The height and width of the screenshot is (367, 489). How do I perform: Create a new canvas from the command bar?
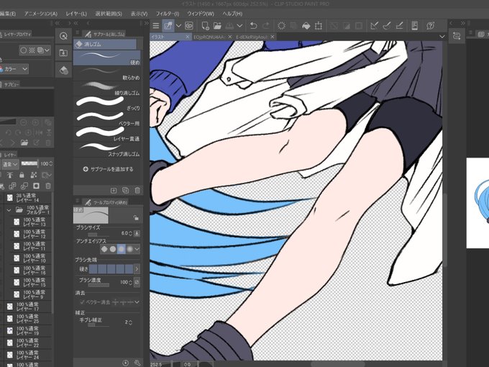205,26
